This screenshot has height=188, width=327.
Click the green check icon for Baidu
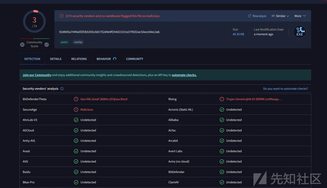coord(76,172)
